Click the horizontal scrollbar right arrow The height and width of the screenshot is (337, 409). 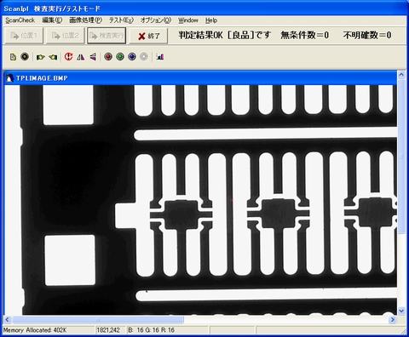[393, 320]
